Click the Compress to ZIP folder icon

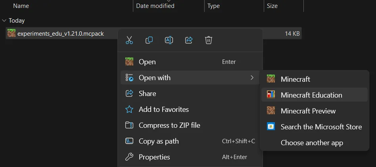(x=129, y=125)
